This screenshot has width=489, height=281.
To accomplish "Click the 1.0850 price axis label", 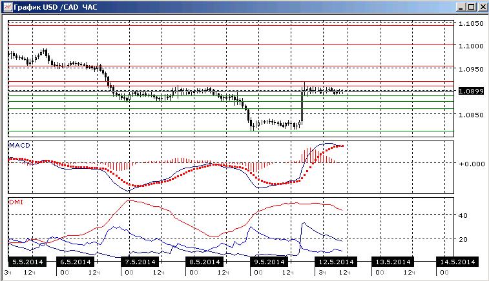I will [x=471, y=115].
